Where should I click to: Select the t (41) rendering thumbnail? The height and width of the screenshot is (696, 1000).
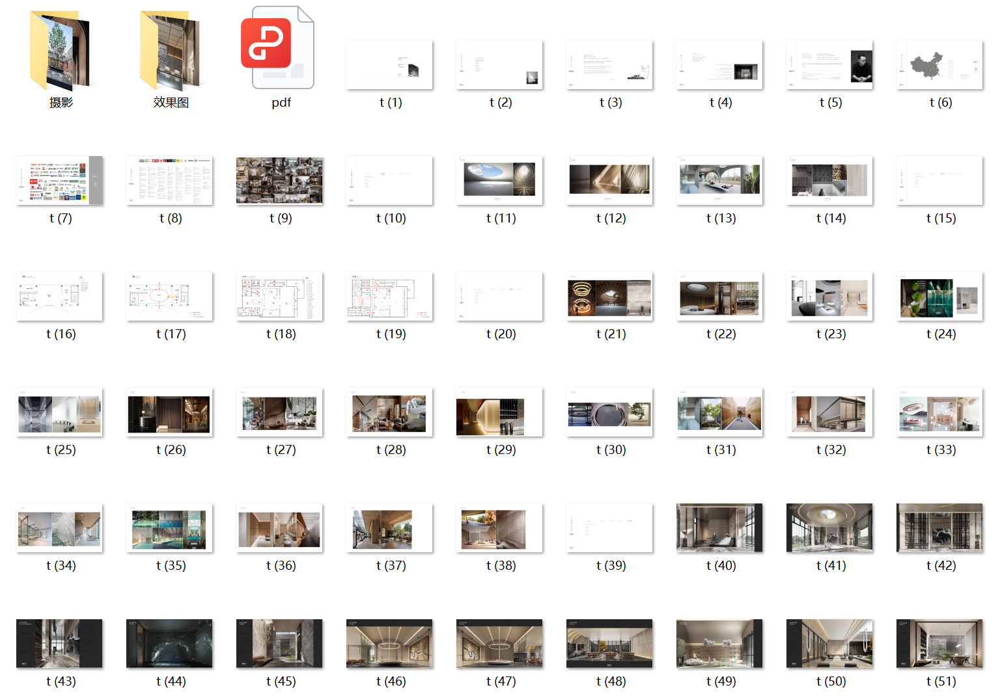click(829, 528)
